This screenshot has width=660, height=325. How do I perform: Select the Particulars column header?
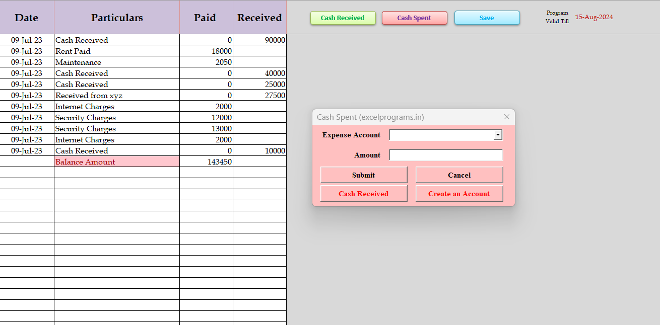(x=117, y=18)
